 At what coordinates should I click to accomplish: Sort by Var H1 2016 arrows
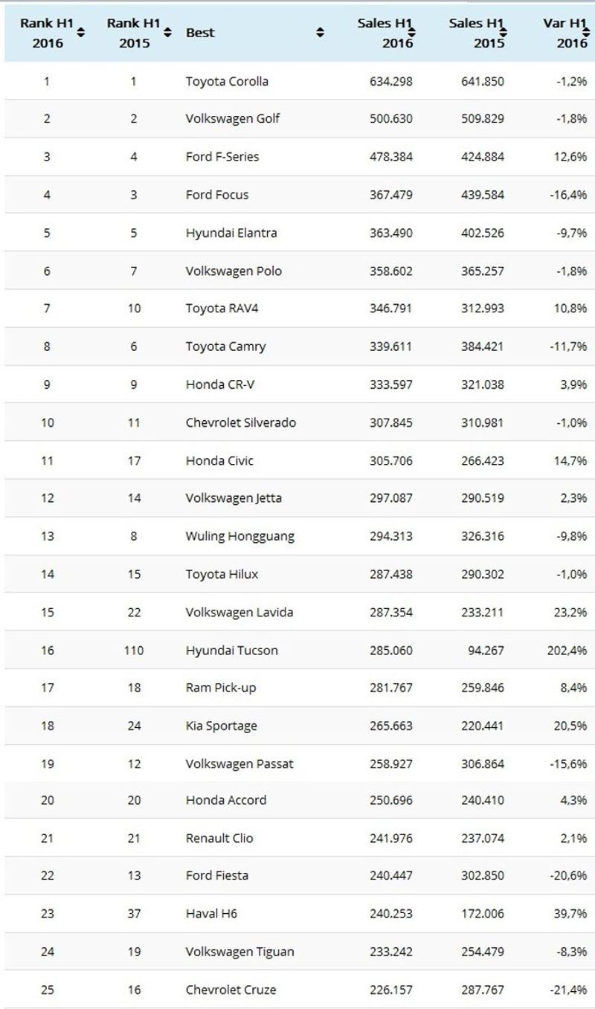[586, 33]
